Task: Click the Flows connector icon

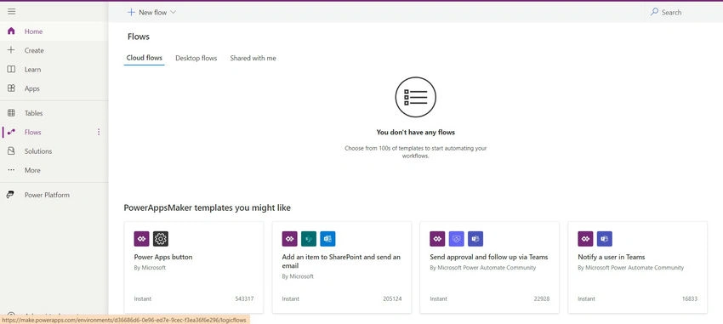Action: coord(12,133)
